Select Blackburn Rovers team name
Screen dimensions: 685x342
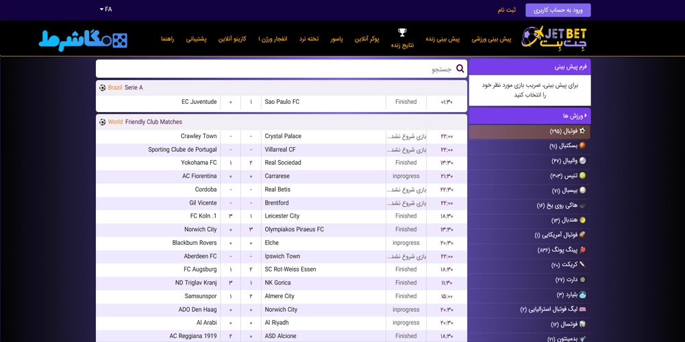click(x=195, y=243)
